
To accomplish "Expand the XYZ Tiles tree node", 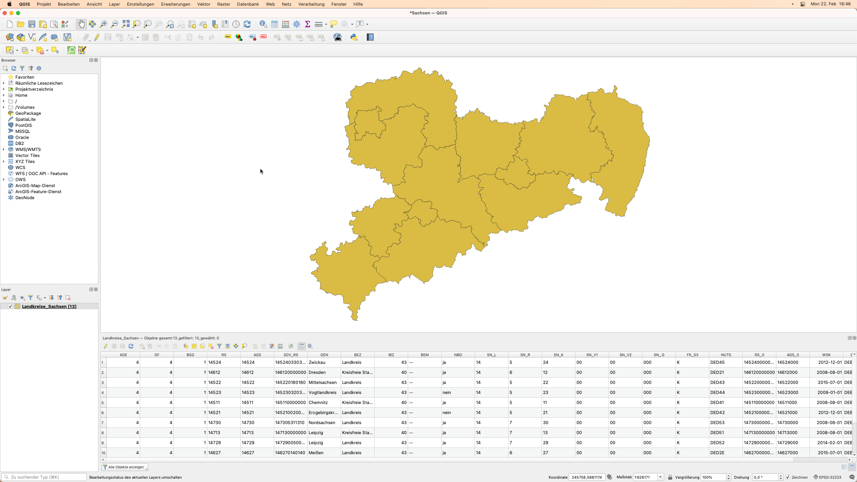I will (x=4, y=161).
